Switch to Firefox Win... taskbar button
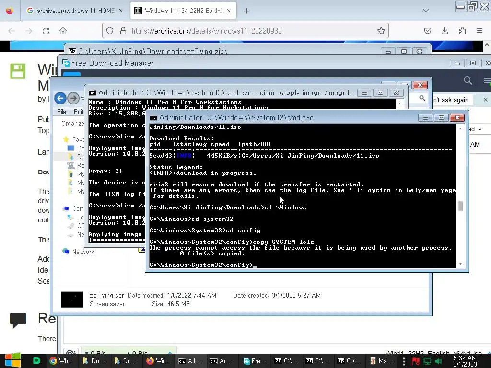The height and width of the screenshot is (368, 491). 159,361
